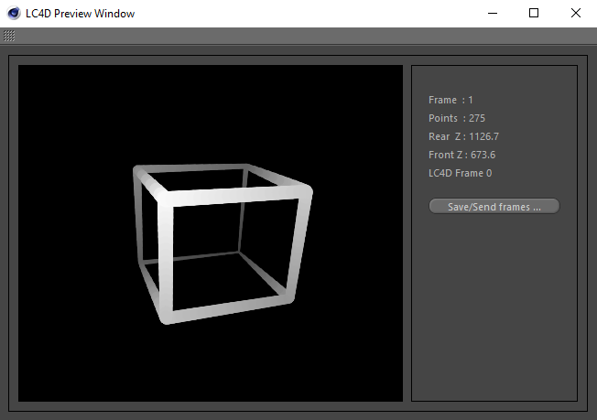
Task: Click the dotted grip handle below title bar
Action: click(x=9, y=36)
